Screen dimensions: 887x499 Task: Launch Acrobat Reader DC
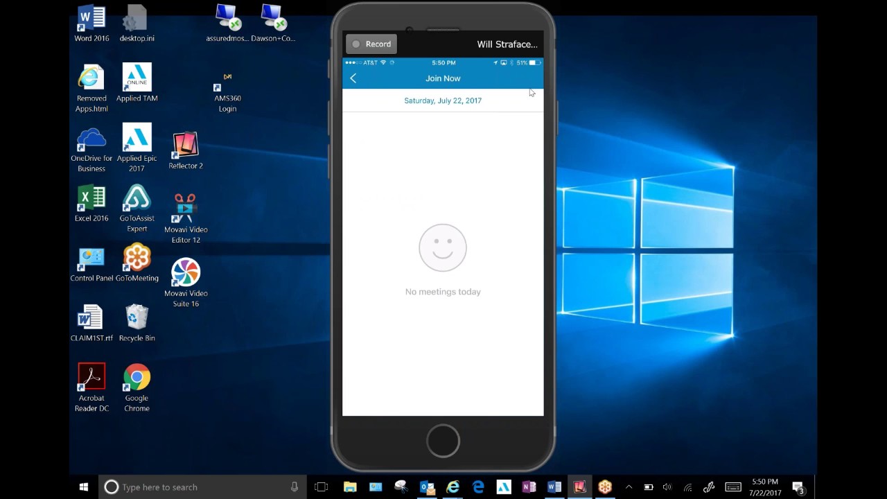click(91, 388)
